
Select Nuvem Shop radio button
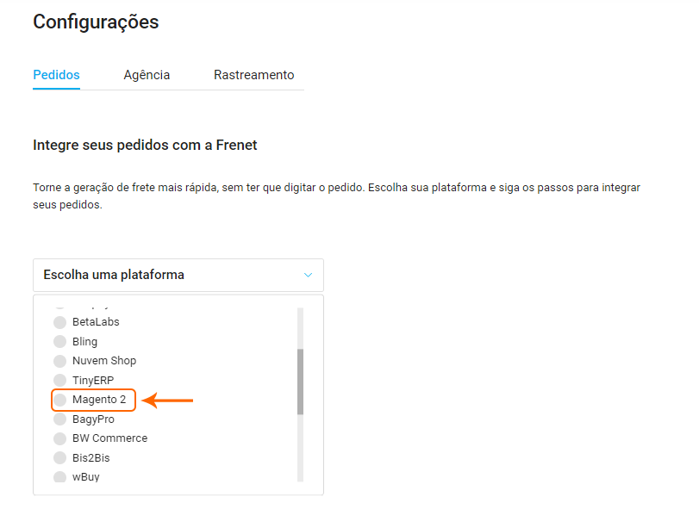point(59,361)
